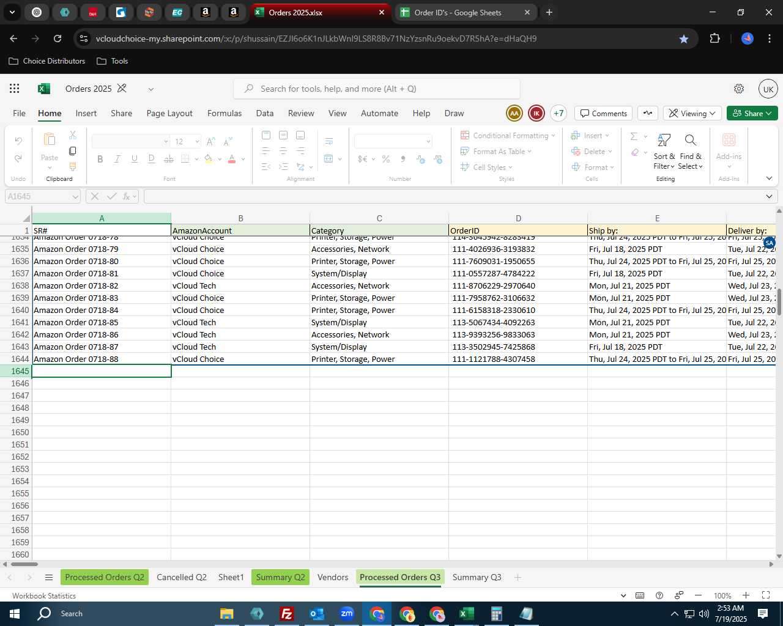Show the +7 more collaborators
Viewport: 783px width, 626px height.
pyautogui.click(x=558, y=113)
